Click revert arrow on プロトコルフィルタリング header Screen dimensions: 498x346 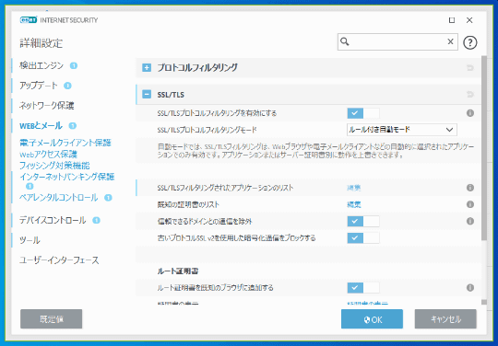[470, 67]
